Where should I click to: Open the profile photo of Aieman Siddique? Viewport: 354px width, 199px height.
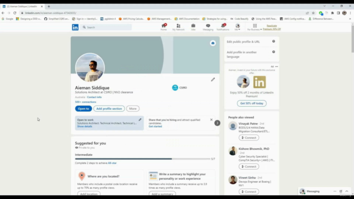pos(90,67)
